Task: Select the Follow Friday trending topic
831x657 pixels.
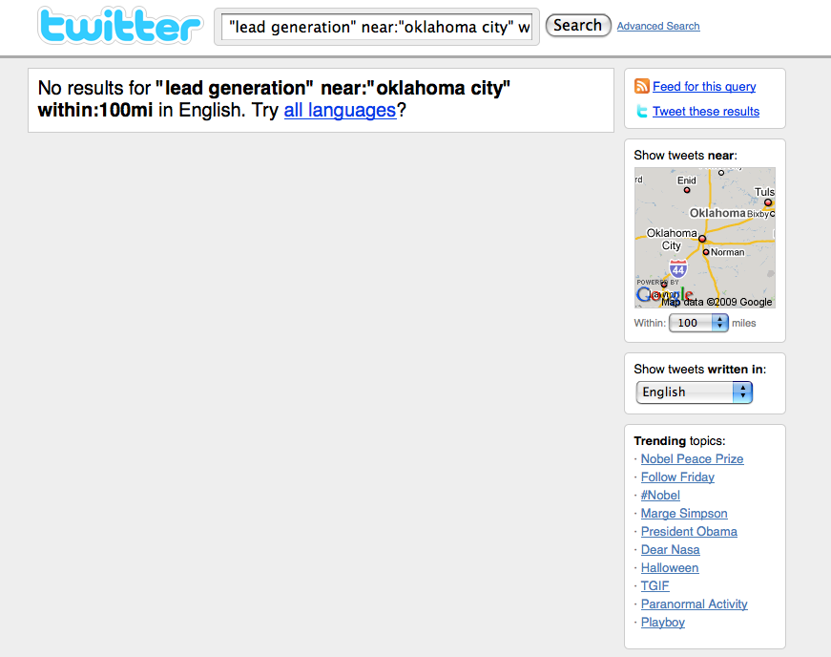Action: tap(677, 477)
